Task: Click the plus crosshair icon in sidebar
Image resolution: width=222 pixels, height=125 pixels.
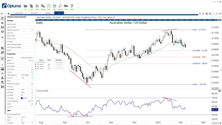Action: coord(2,65)
